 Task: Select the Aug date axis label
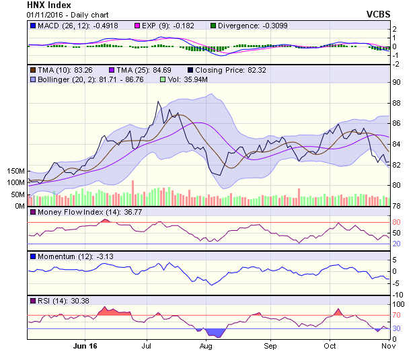(x=206, y=346)
